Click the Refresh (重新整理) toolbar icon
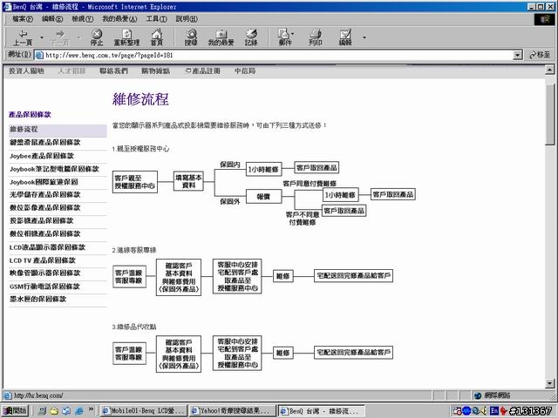 coord(126,37)
